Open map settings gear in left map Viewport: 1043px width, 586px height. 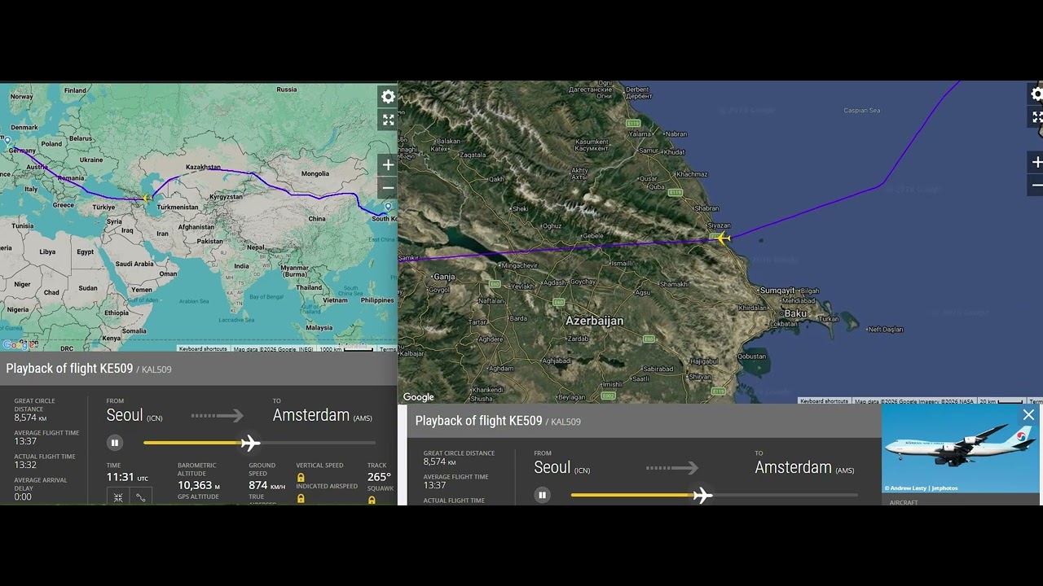point(388,97)
